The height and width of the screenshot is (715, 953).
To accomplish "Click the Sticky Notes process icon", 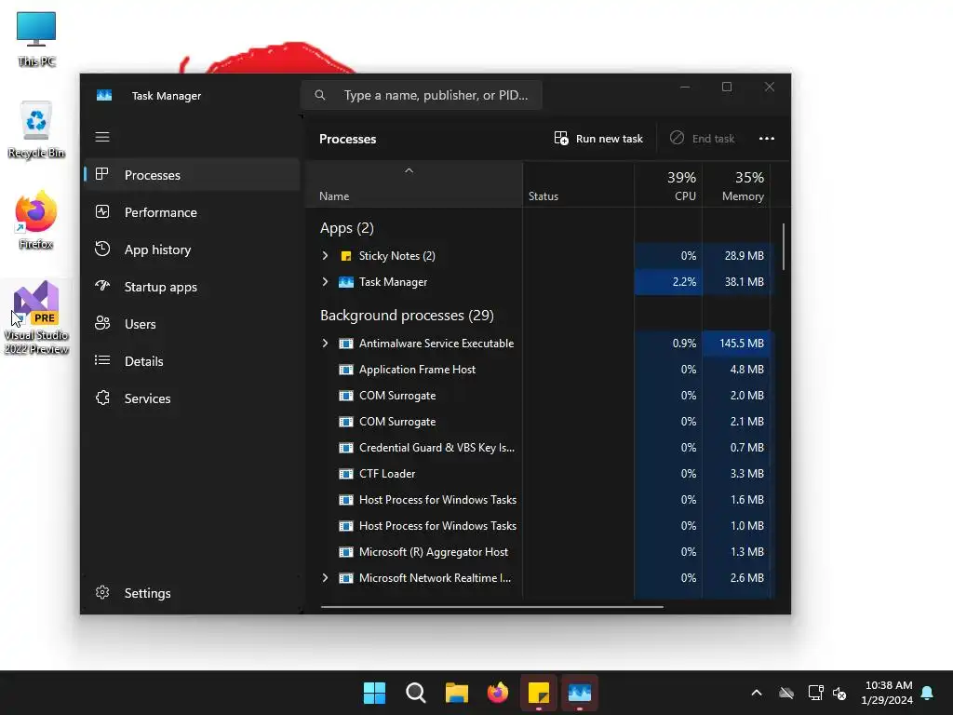I will click(x=346, y=256).
